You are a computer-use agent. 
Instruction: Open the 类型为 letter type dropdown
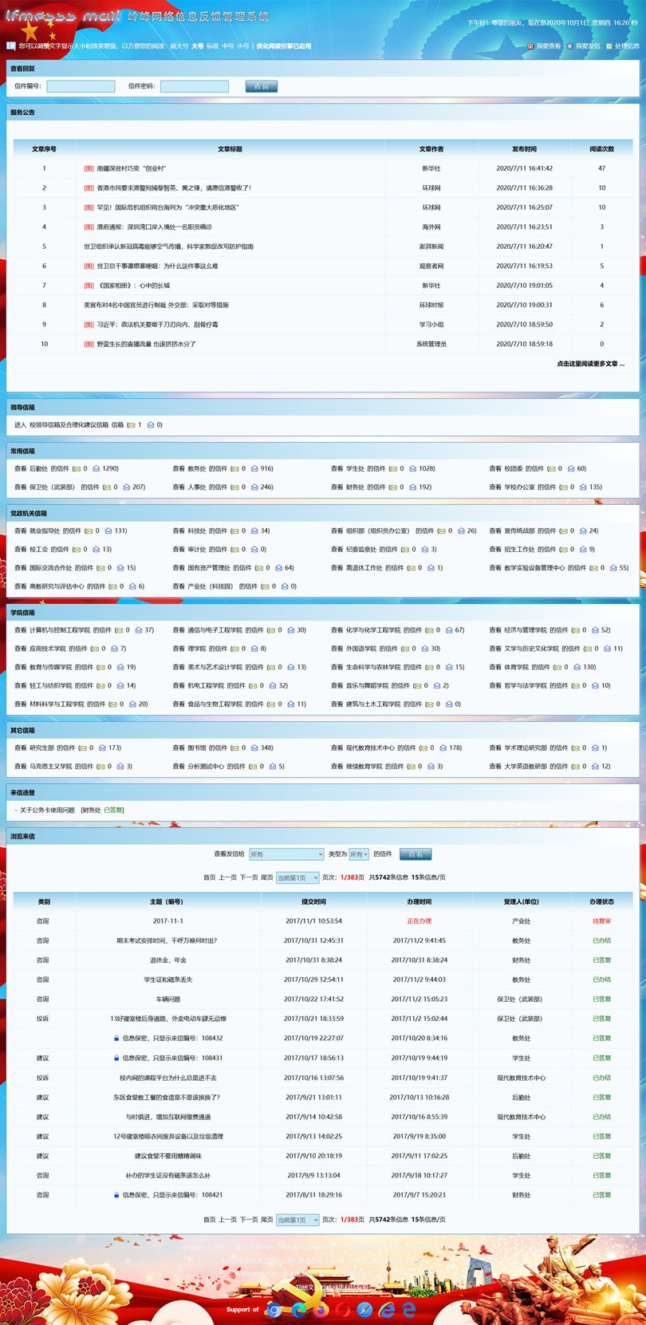(x=359, y=854)
